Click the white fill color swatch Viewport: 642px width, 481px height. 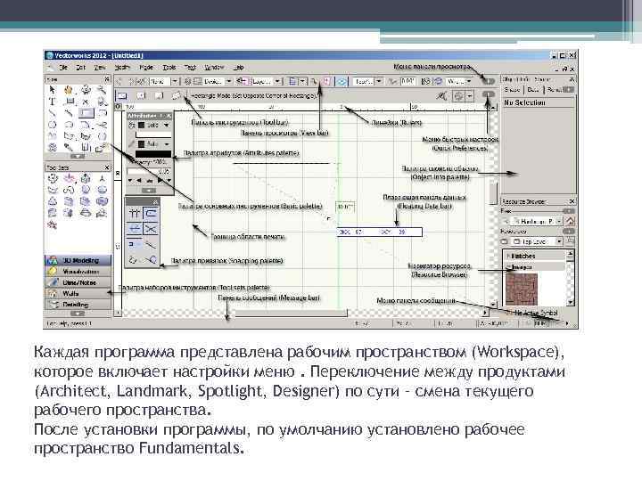point(153,135)
